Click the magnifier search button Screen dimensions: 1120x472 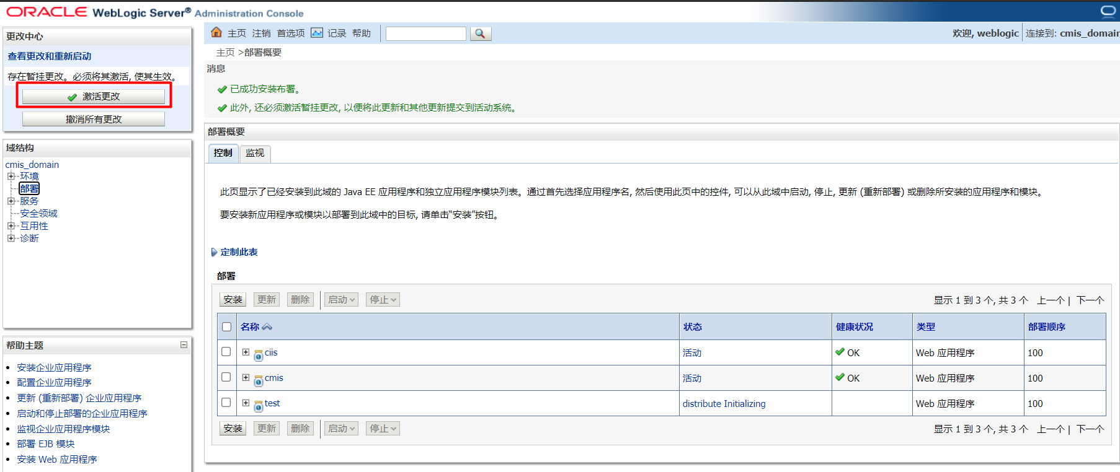tap(480, 33)
